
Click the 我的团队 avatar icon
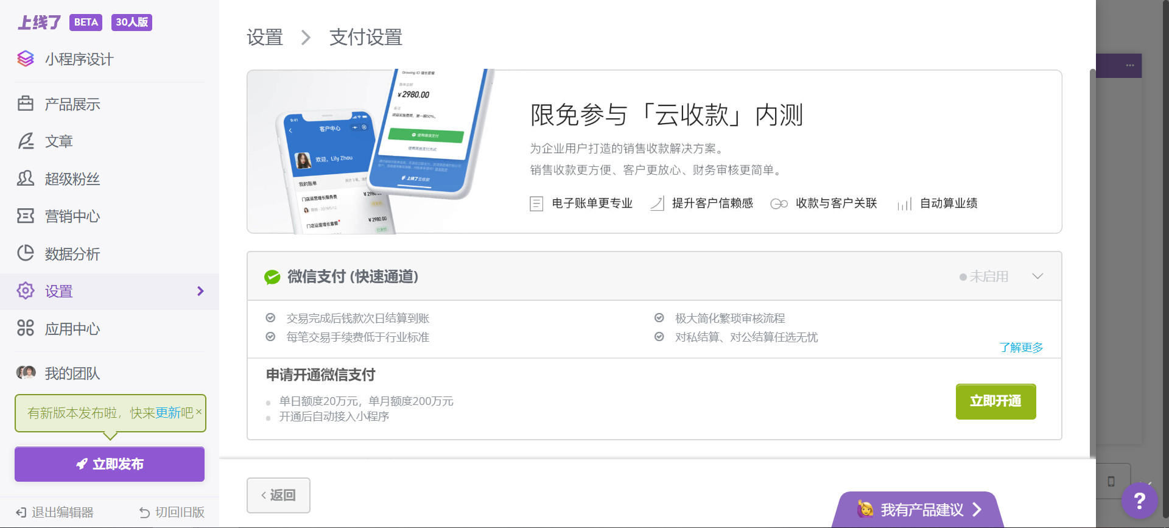[26, 373]
